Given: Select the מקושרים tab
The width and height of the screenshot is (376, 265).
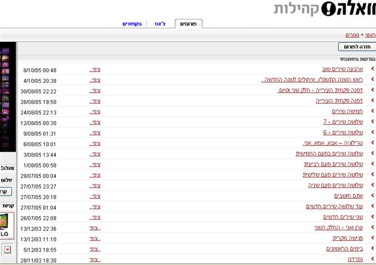Looking at the screenshot, I should point(132,24).
